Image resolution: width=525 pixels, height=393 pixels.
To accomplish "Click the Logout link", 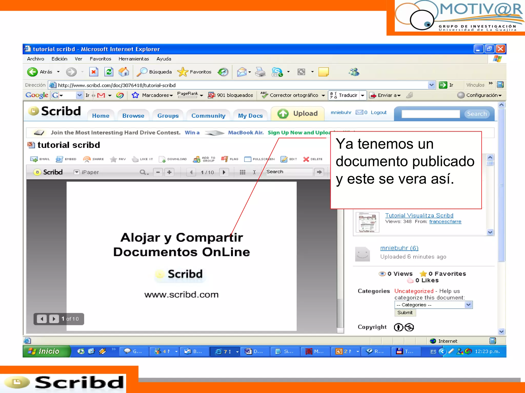I will (379, 112).
